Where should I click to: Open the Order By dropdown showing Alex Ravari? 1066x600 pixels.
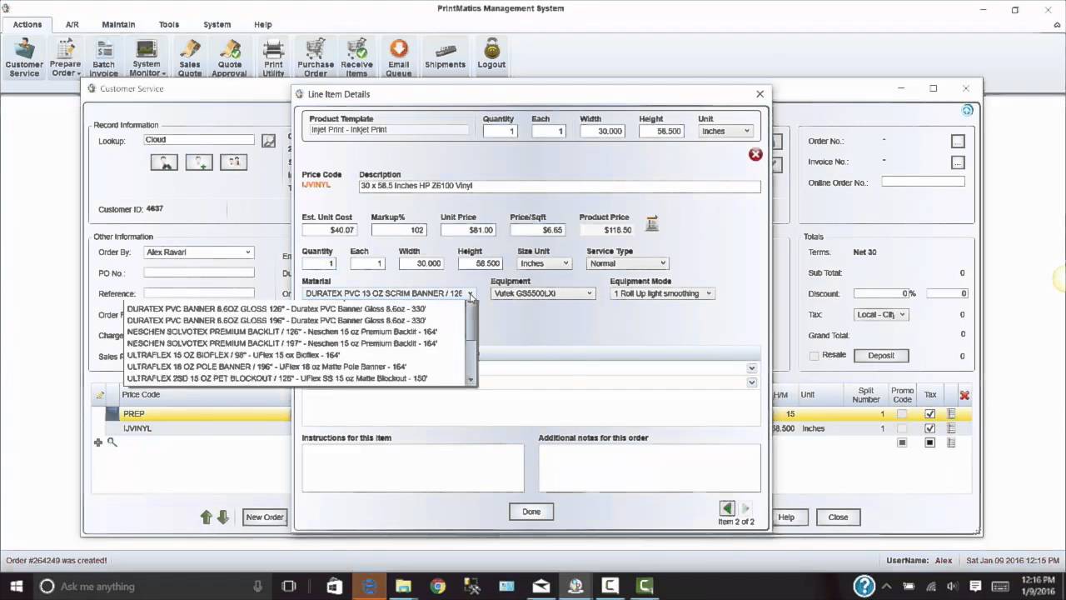(x=198, y=252)
